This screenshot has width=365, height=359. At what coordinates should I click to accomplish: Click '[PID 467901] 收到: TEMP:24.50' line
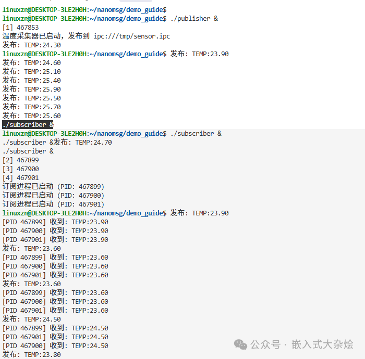tap(55, 337)
